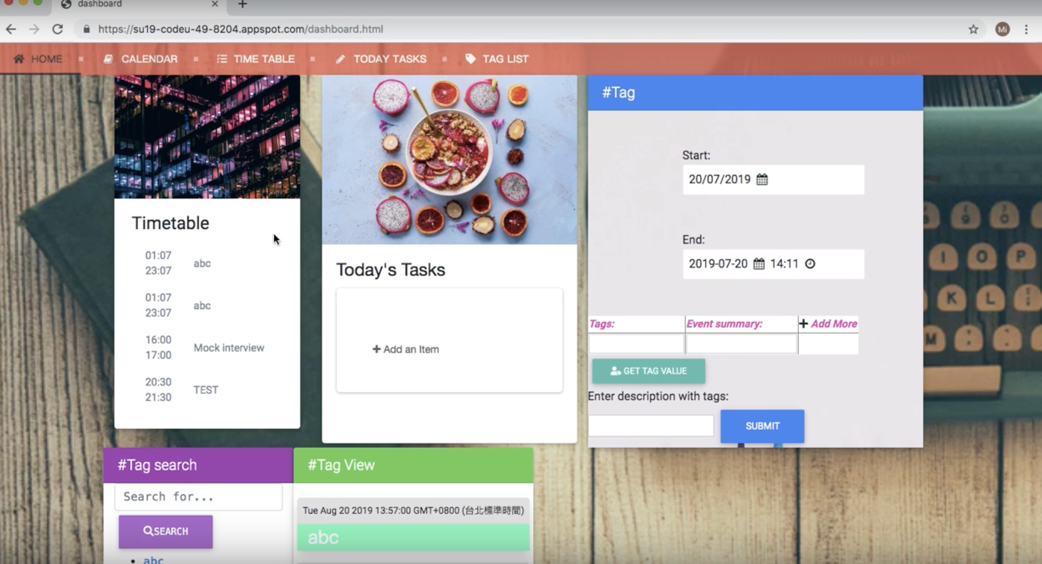
Task: Click the HOME navigation icon
Action: (19, 59)
